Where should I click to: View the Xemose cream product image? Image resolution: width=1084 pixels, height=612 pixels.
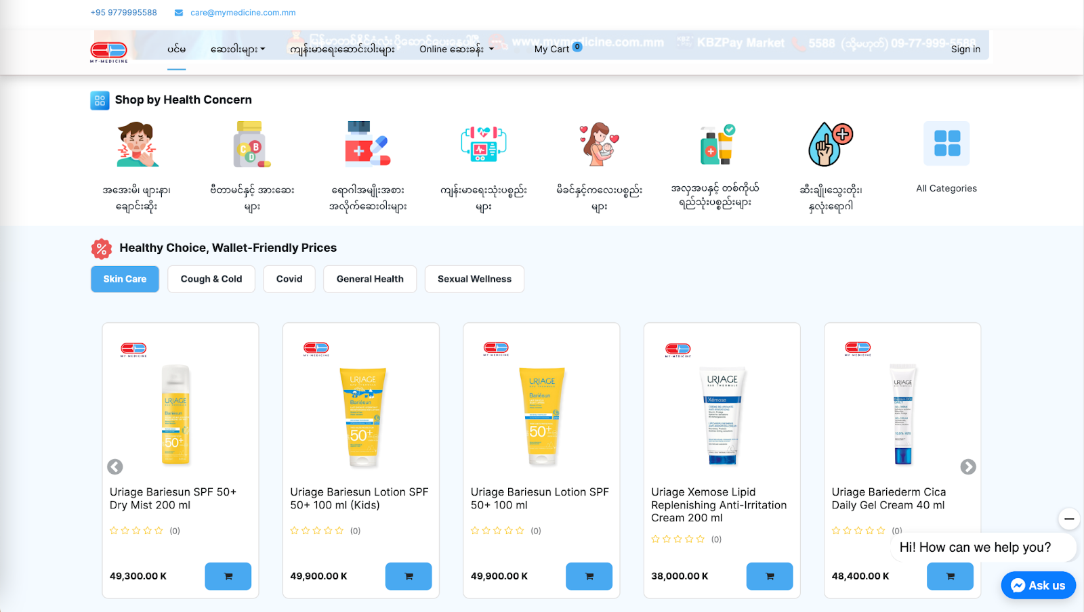[723, 416]
